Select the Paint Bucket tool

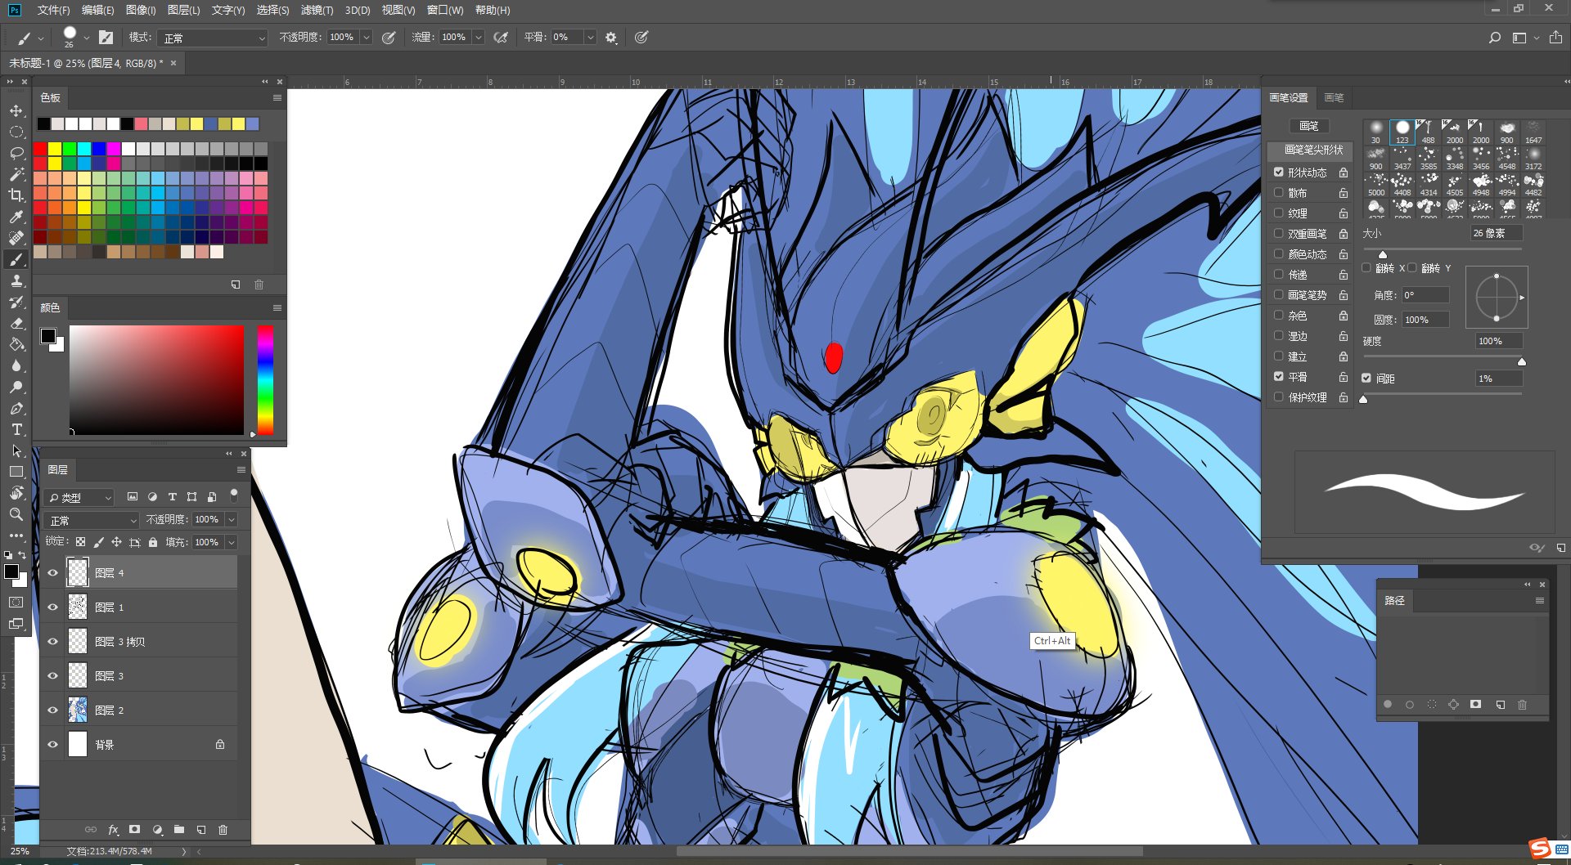(x=16, y=344)
